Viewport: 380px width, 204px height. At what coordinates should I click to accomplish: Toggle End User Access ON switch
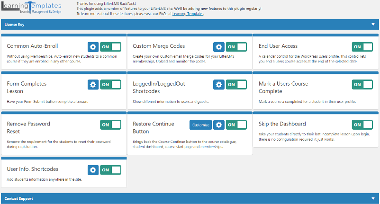[x=362, y=47]
